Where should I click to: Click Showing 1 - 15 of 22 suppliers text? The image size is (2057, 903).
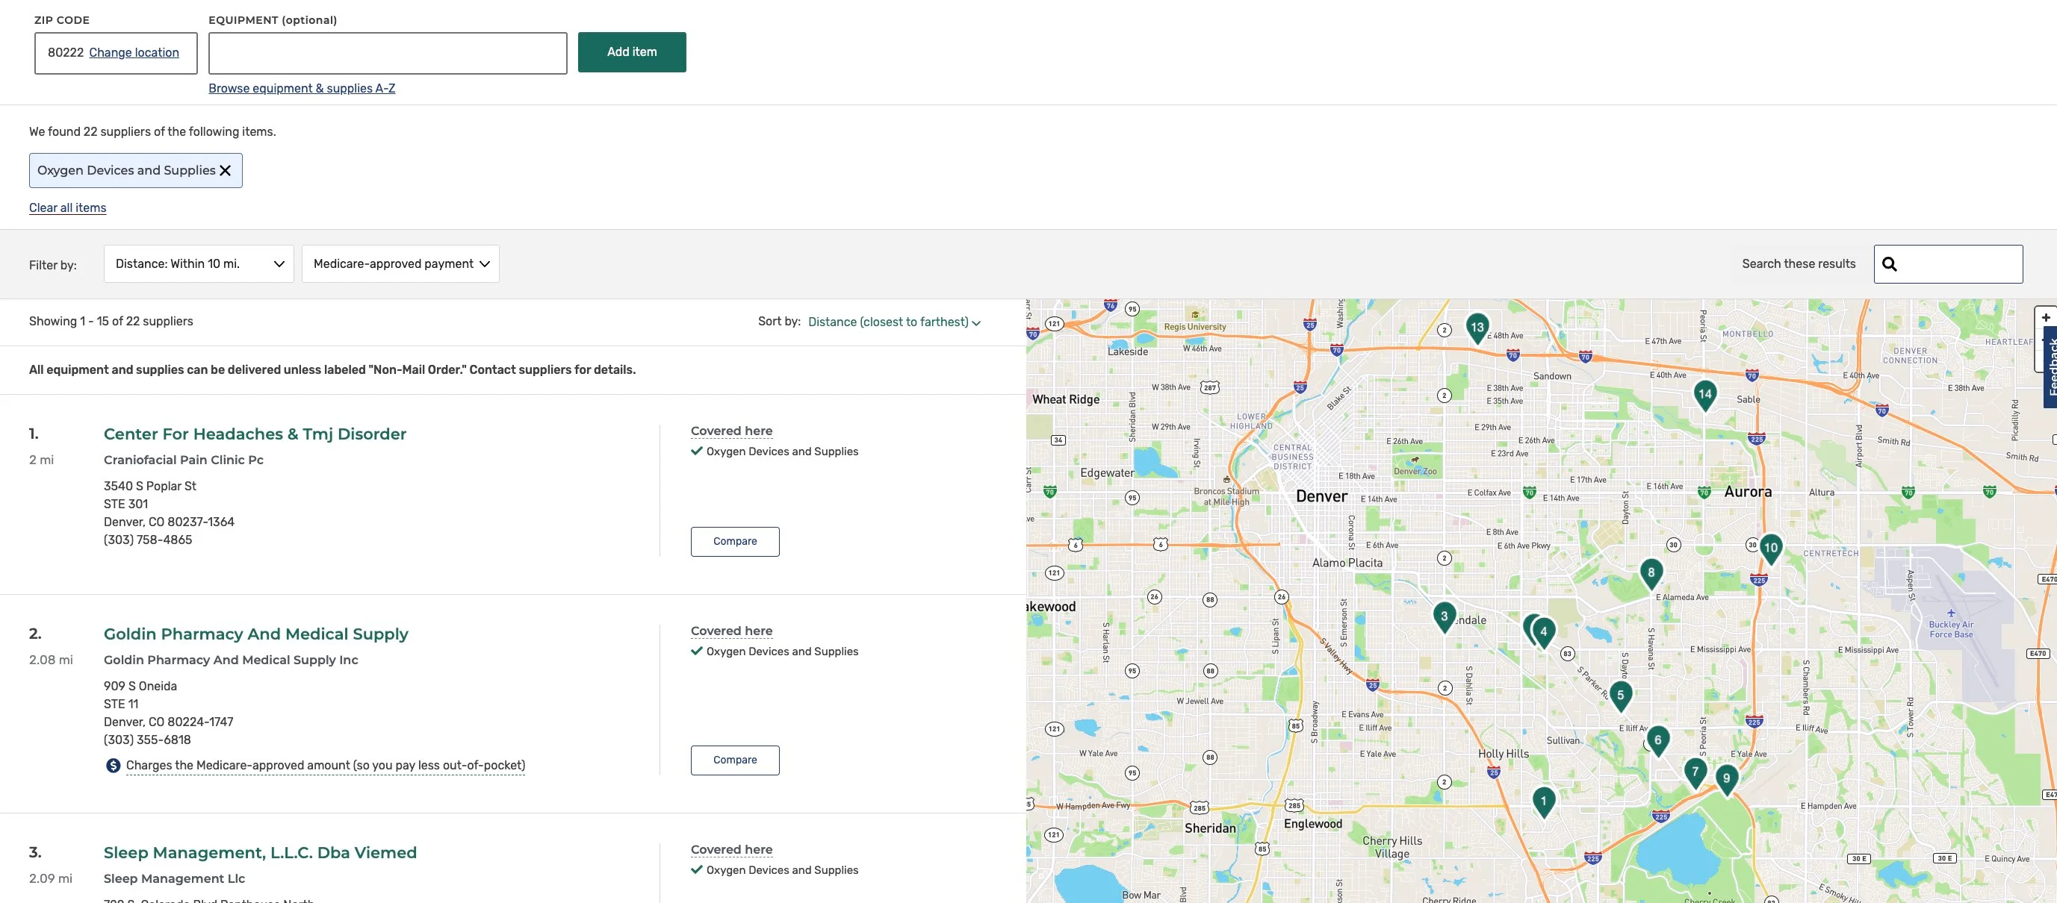point(111,322)
